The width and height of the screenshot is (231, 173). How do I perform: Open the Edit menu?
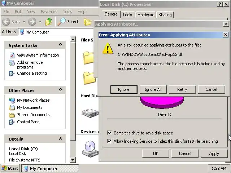[x=18, y=12]
